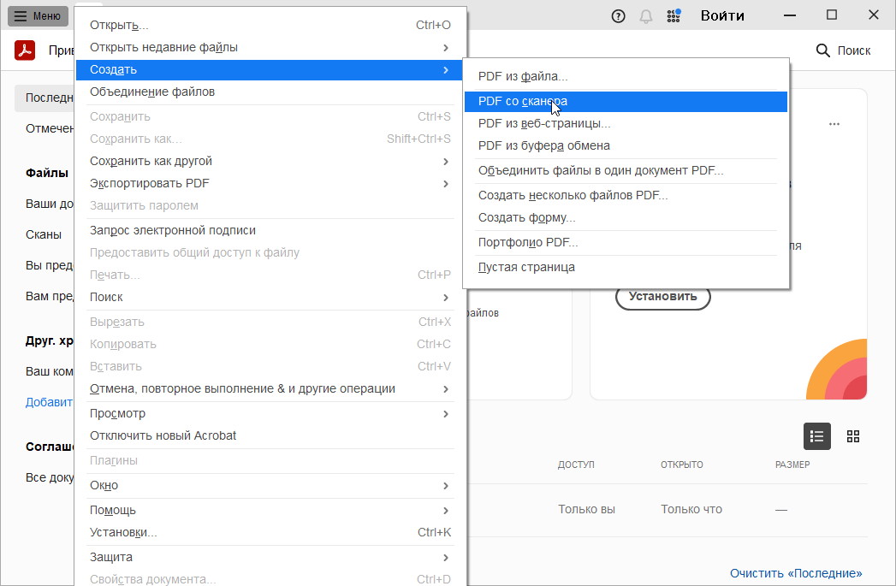Select Создать menu entry

270,69
